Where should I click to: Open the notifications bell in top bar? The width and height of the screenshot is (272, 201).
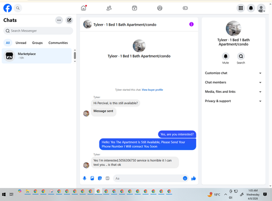251,8
